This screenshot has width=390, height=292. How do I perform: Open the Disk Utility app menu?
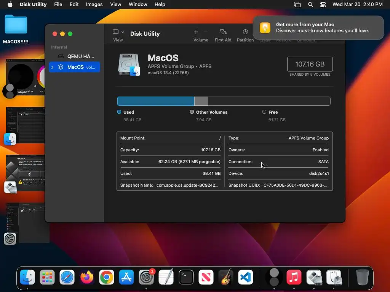(33, 5)
